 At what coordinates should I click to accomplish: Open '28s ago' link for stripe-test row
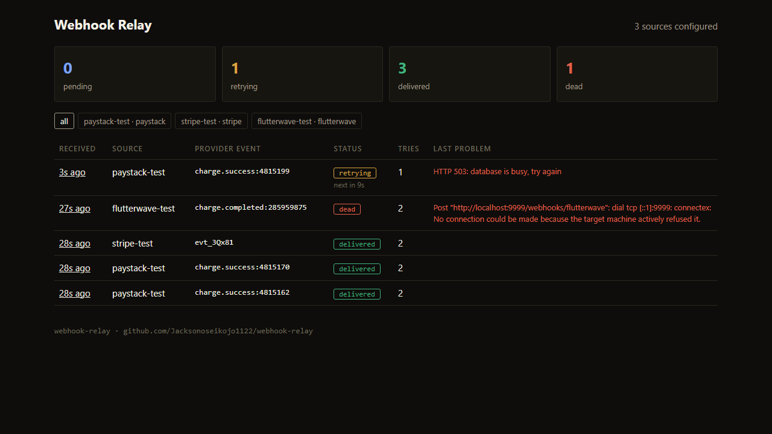75,244
